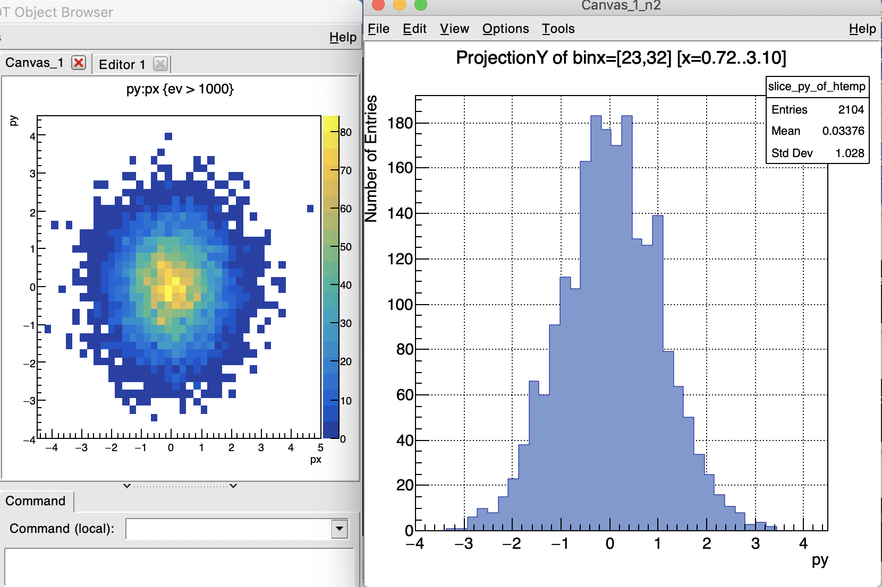Click the yellow minimize button of Canvas_1_n2

coord(399,5)
